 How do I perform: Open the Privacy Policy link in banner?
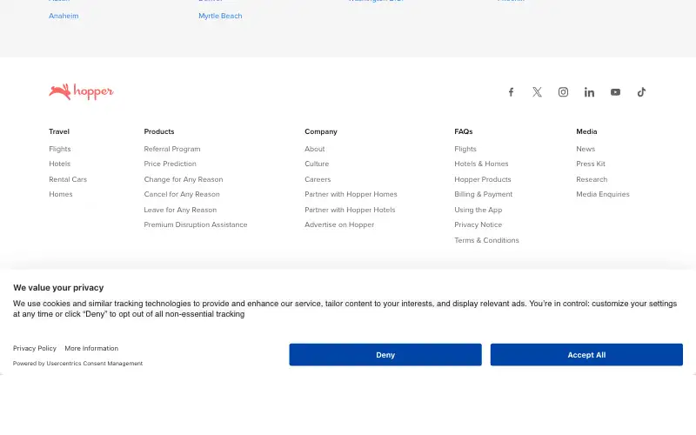[x=35, y=349]
